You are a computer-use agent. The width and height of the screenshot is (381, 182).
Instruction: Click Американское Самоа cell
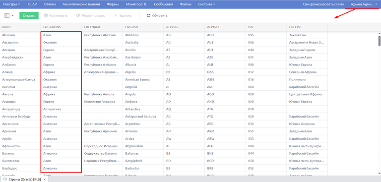pyautogui.click(x=20, y=79)
